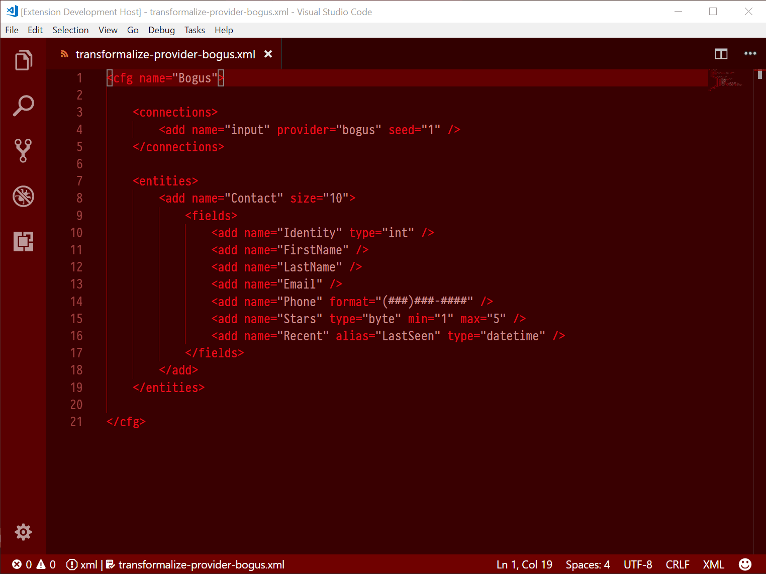
Task: Click the cfg name="Bogus" text
Action: pos(165,78)
